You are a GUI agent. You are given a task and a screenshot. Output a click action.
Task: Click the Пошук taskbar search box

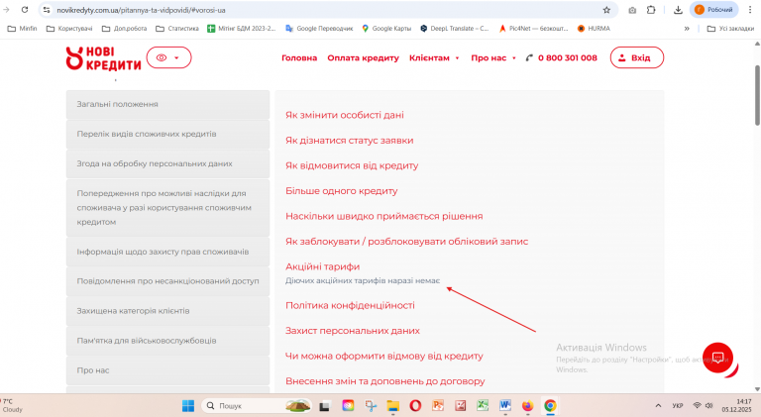(x=257, y=405)
